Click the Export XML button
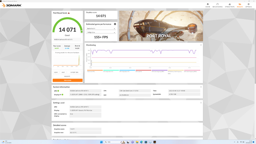Screen dimensions: 256x144 74,72
